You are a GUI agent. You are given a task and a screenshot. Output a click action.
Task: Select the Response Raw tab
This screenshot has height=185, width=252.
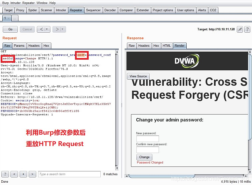pyautogui.click(x=132, y=46)
